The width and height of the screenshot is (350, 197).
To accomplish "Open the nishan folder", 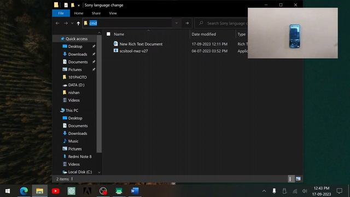I will point(74,92).
